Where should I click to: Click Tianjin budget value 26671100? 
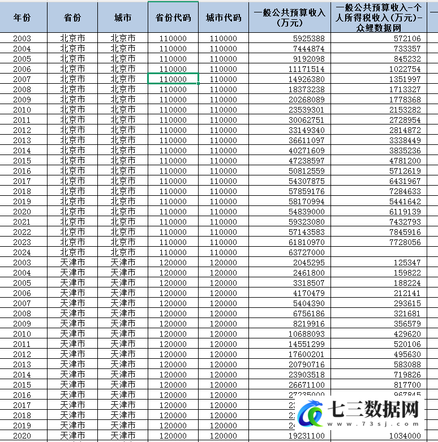(307, 384)
